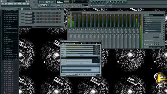Open the CHANNELS menu
This screenshot has width=167, height=94.
10,4
